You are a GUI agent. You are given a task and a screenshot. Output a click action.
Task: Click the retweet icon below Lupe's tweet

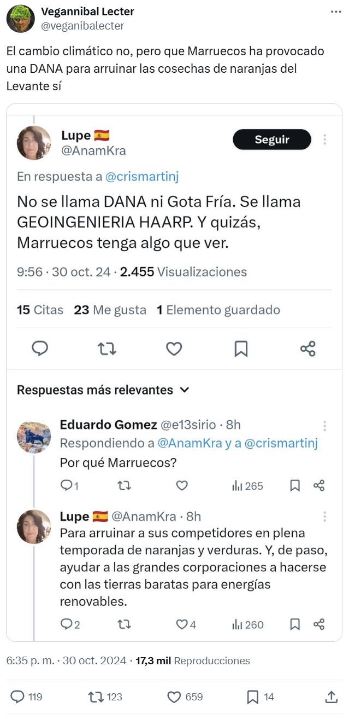point(107,349)
